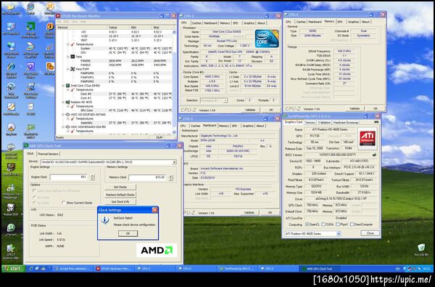Switch to Thermal Sensors tab
This screenshot has width=435, height=287.
pyautogui.click(x=48, y=154)
